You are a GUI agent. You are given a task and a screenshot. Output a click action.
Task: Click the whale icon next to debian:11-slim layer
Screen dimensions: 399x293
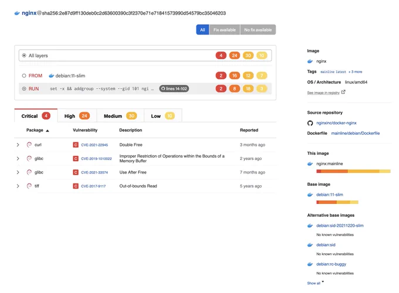tap(52, 76)
